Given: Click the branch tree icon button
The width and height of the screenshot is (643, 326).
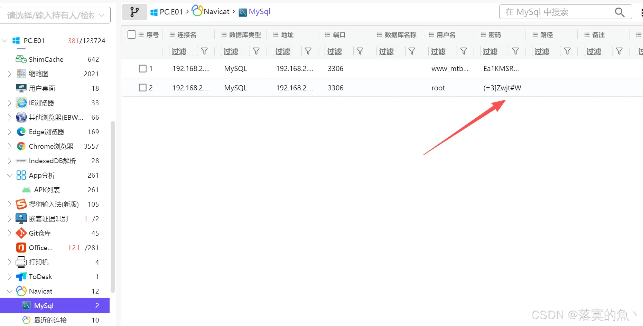Looking at the screenshot, I should [x=134, y=12].
